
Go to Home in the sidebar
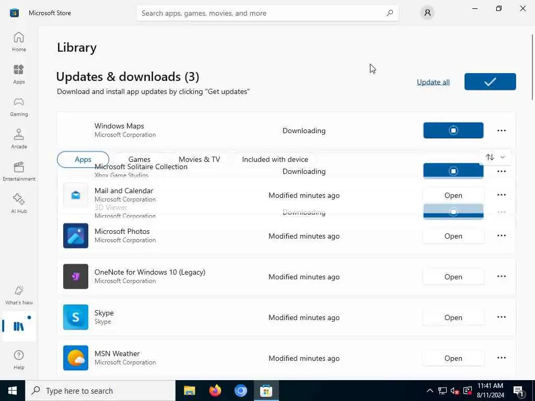pos(19,42)
